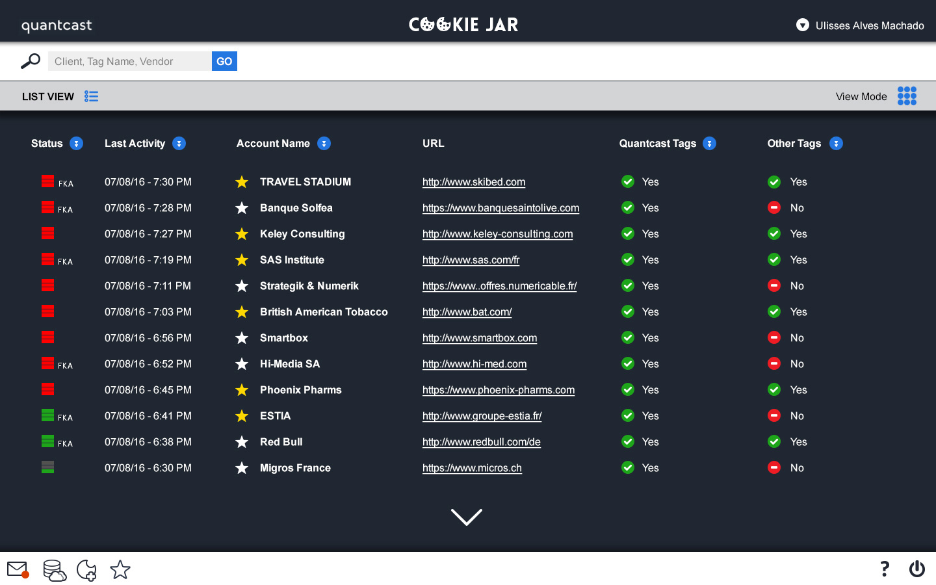Open the mail icon with notification dot
The image size is (936, 585).
point(18,570)
